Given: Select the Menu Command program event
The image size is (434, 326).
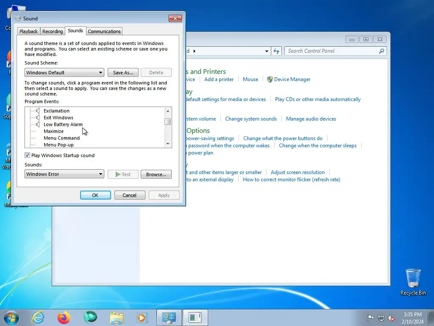Looking at the screenshot, I should tap(61, 138).
